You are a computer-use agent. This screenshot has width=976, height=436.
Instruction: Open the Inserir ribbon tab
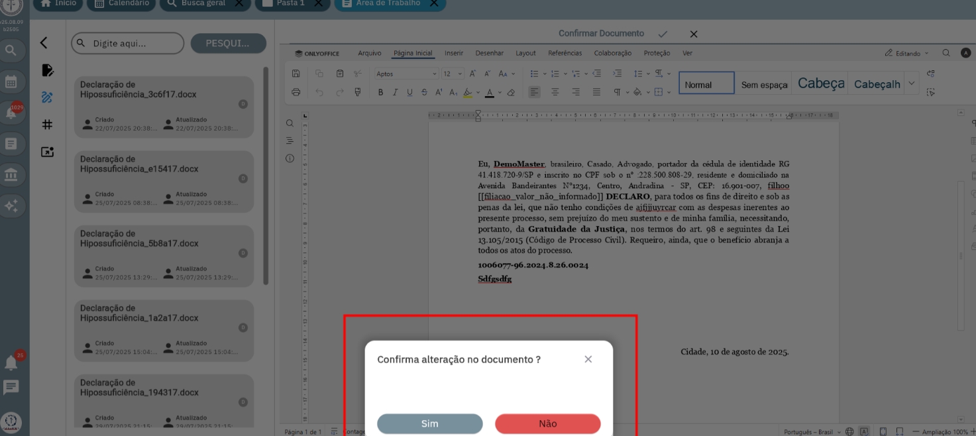pos(453,53)
